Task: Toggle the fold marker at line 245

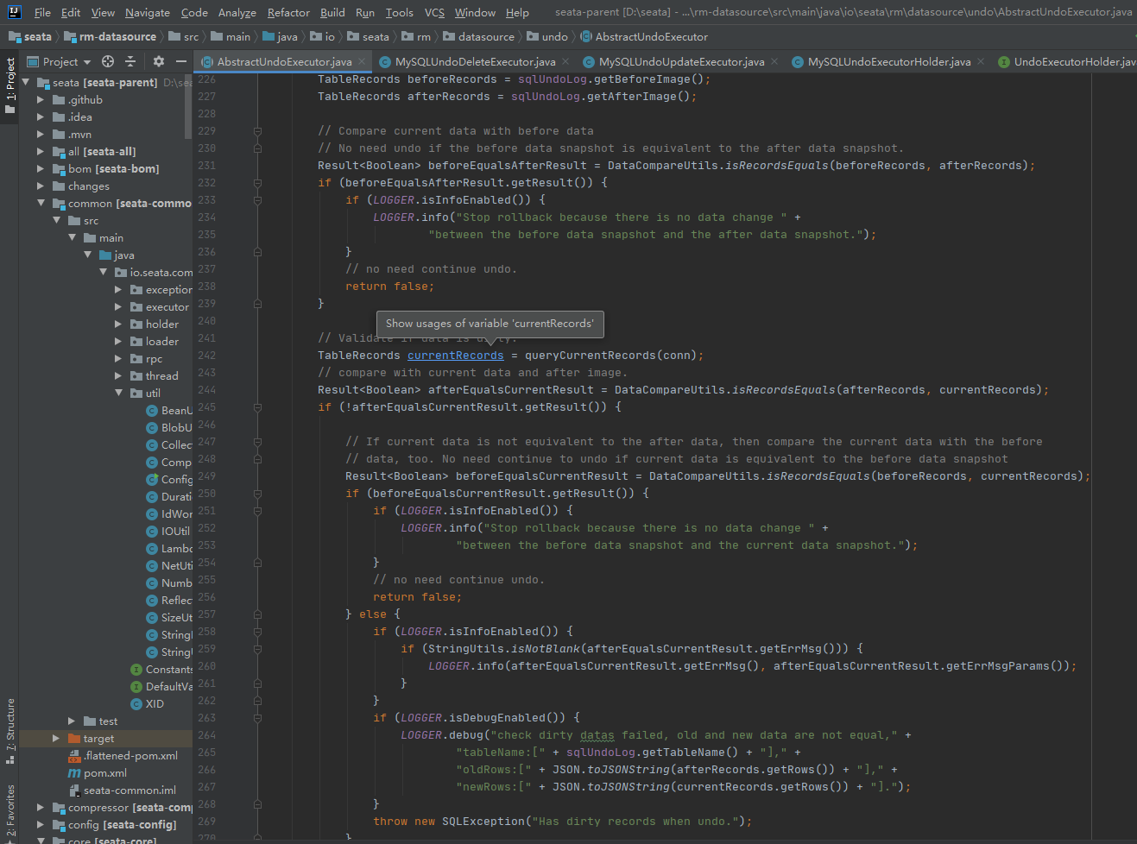Action: coord(257,407)
